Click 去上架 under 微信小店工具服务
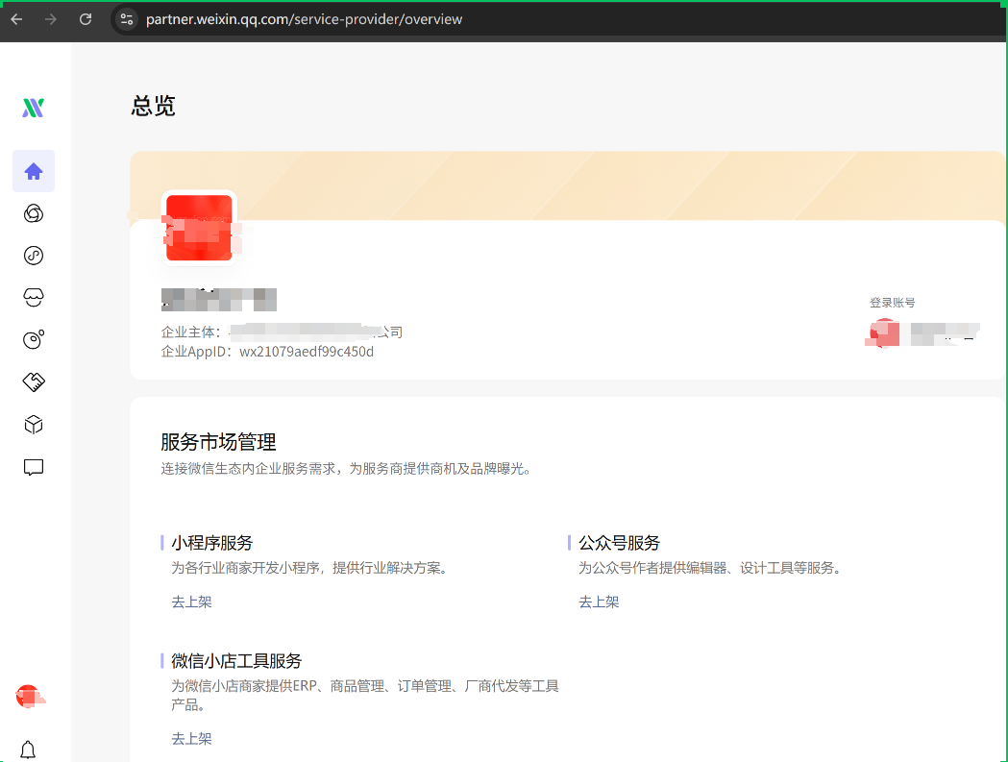Image resolution: width=1008 pixels, height=762 pixels. click(x=191, y=739)
